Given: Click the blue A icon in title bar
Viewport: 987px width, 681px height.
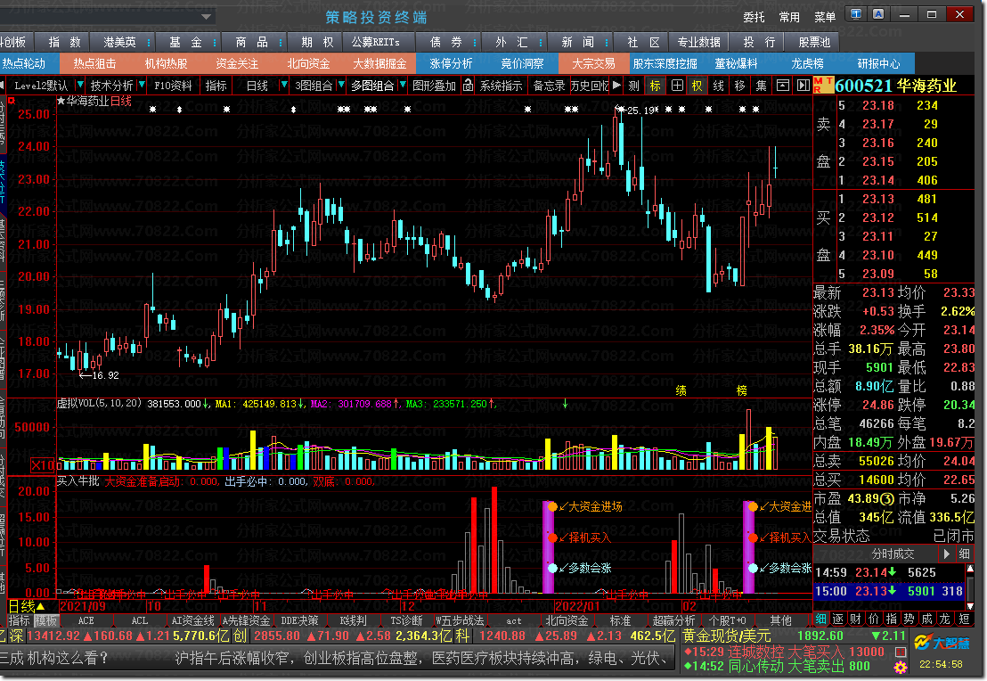Looking at the screenshot, I should 878,14.
